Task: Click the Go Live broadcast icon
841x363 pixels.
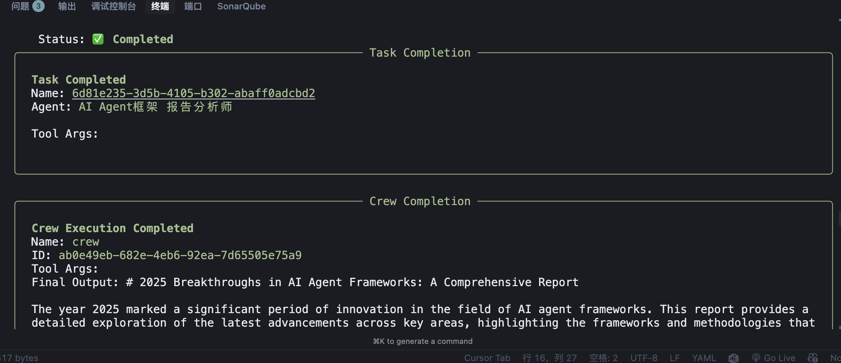Action: point(756,358)
